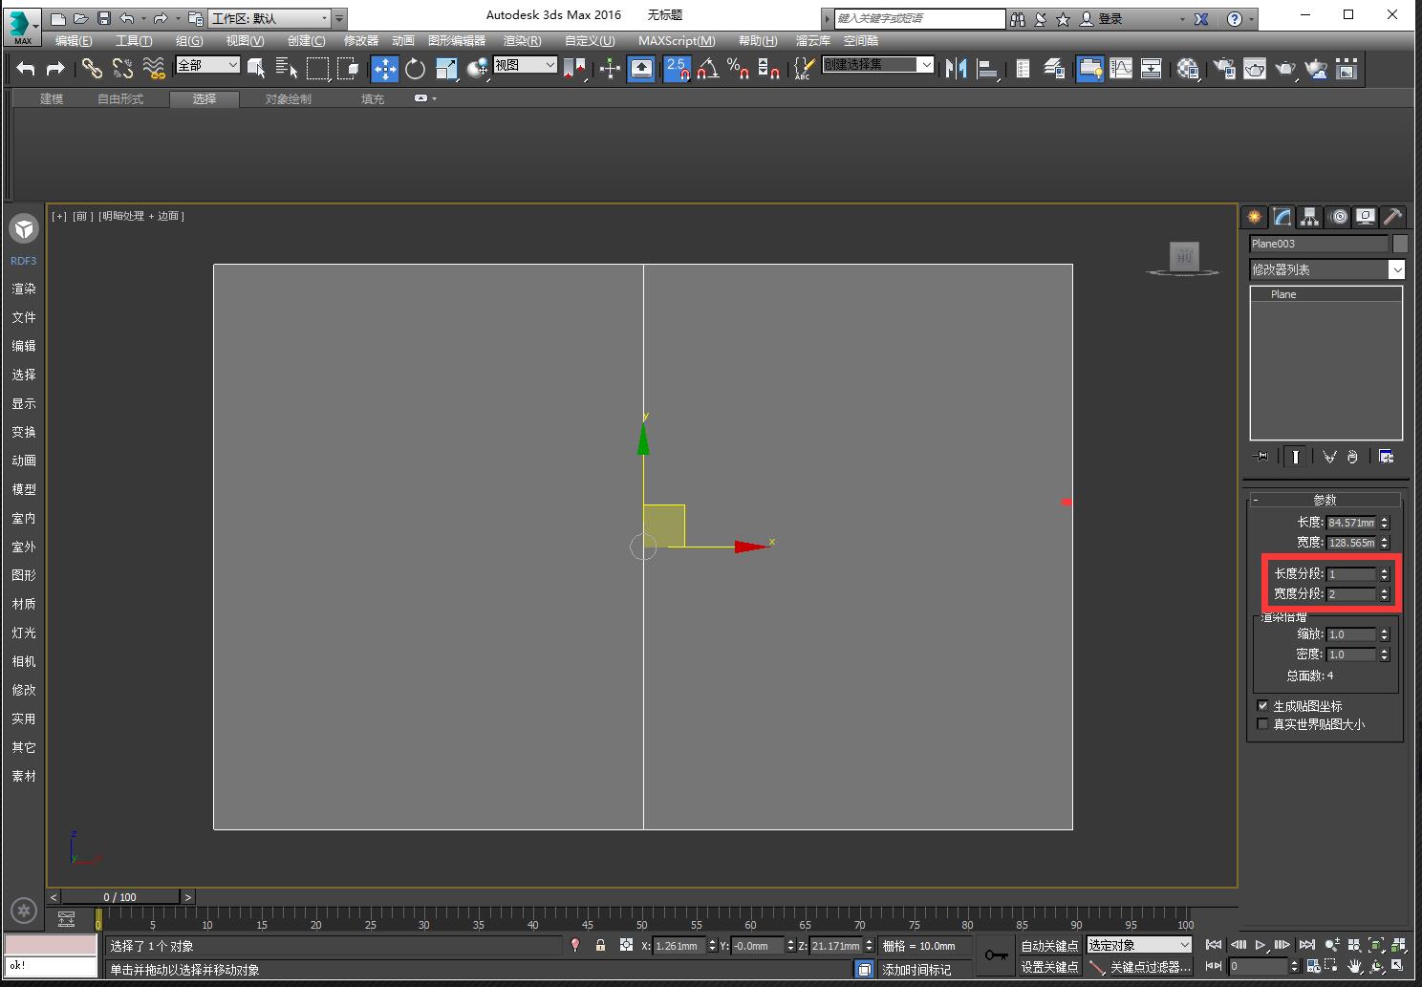Image resolution: width=1422 pixels, height=987 pixels.
Task: Click the Mirror tool icon
Action: click(x=956, y=68)
